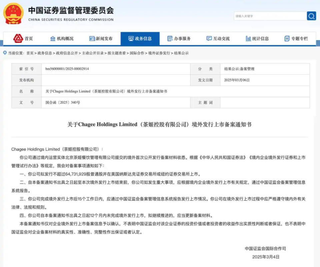Select the 政务信息 navigation tab
This screenshot has width=320, height=267.
[140, 39]
